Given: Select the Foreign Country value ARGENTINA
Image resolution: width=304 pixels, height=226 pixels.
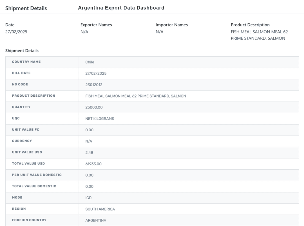Looking at the screenshot, I should pos(96,220).
